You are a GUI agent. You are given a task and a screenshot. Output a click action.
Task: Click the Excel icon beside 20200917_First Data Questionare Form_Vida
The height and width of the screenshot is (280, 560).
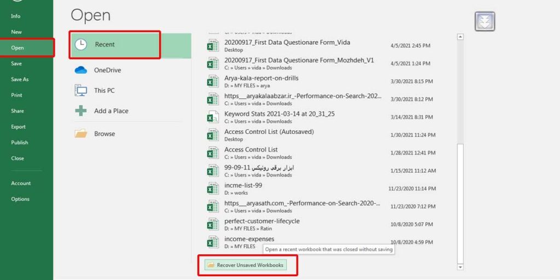pos(213,46)
